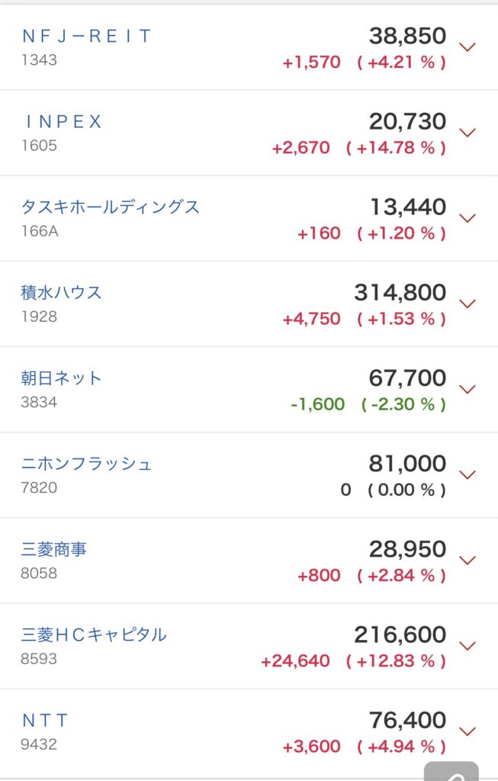The width and height of the screenshot is (498, 781).
Task: Open the 積水ハウス stock link
Action: 61,292
